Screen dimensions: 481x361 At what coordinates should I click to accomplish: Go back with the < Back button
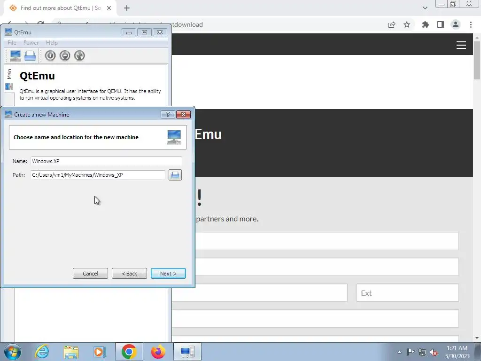[129, 274]
